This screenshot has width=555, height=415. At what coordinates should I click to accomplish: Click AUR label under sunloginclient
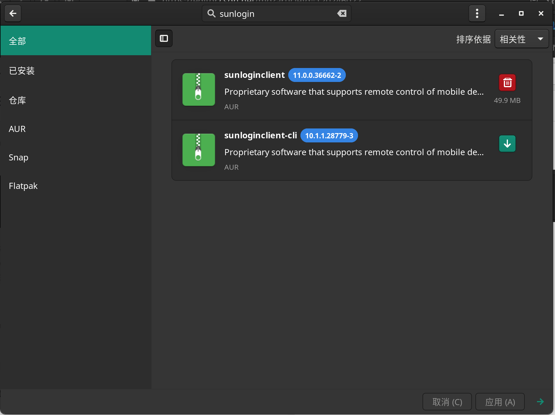[232, 107]
